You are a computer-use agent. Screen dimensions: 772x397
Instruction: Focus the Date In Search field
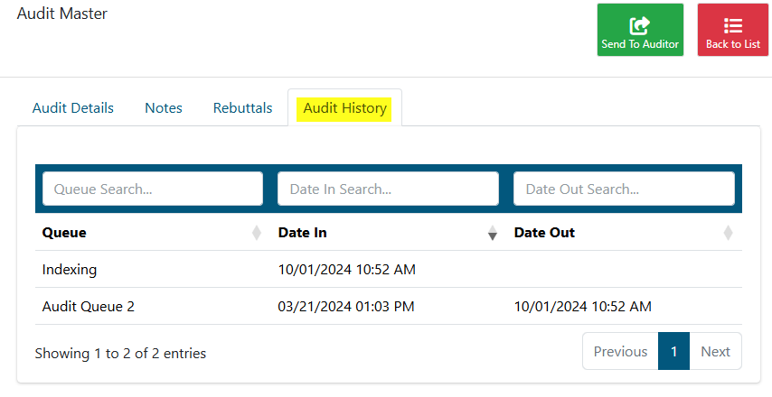[x=388, y=189]
